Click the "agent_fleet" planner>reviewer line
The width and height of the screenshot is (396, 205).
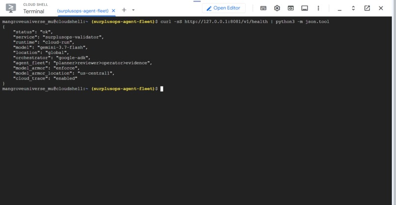pos(83,63)
